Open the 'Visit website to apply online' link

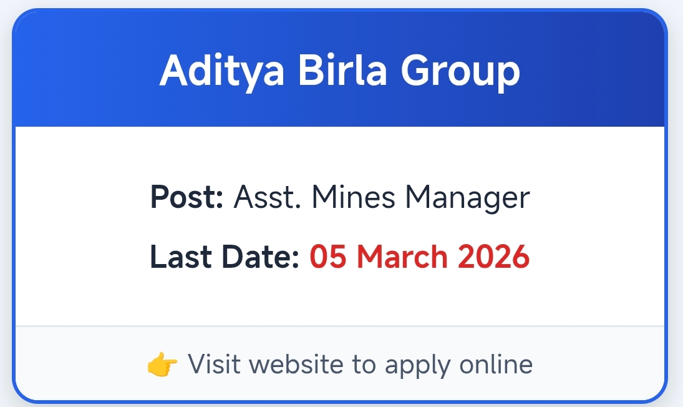tap(360, 364)
